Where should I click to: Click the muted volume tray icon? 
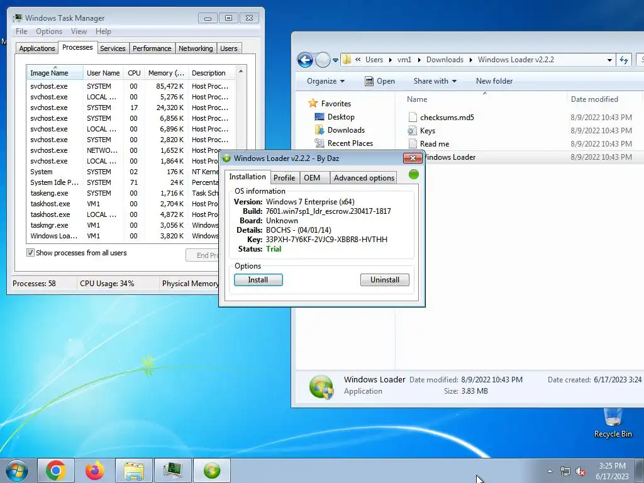coord(580,472)
